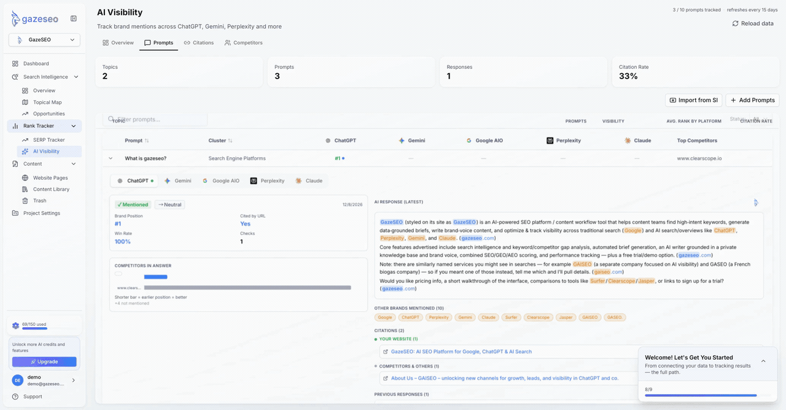Switch to the Competitors tab
The height and width of the screenshot is (410, 786).
(x=243, y=43)
